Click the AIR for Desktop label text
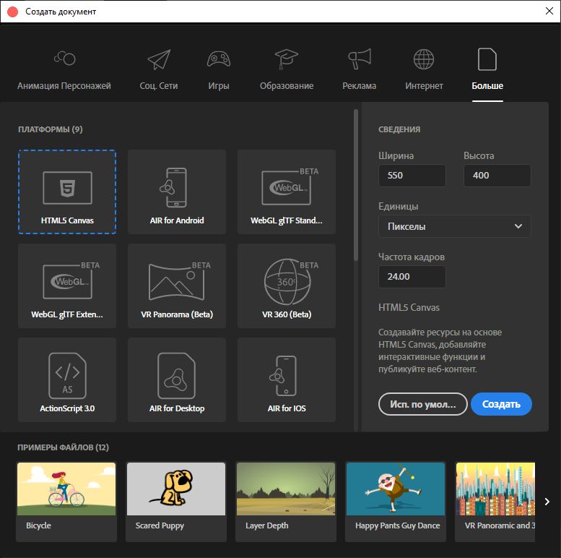Viewport: 561px width, 558px height. point(177,408)
